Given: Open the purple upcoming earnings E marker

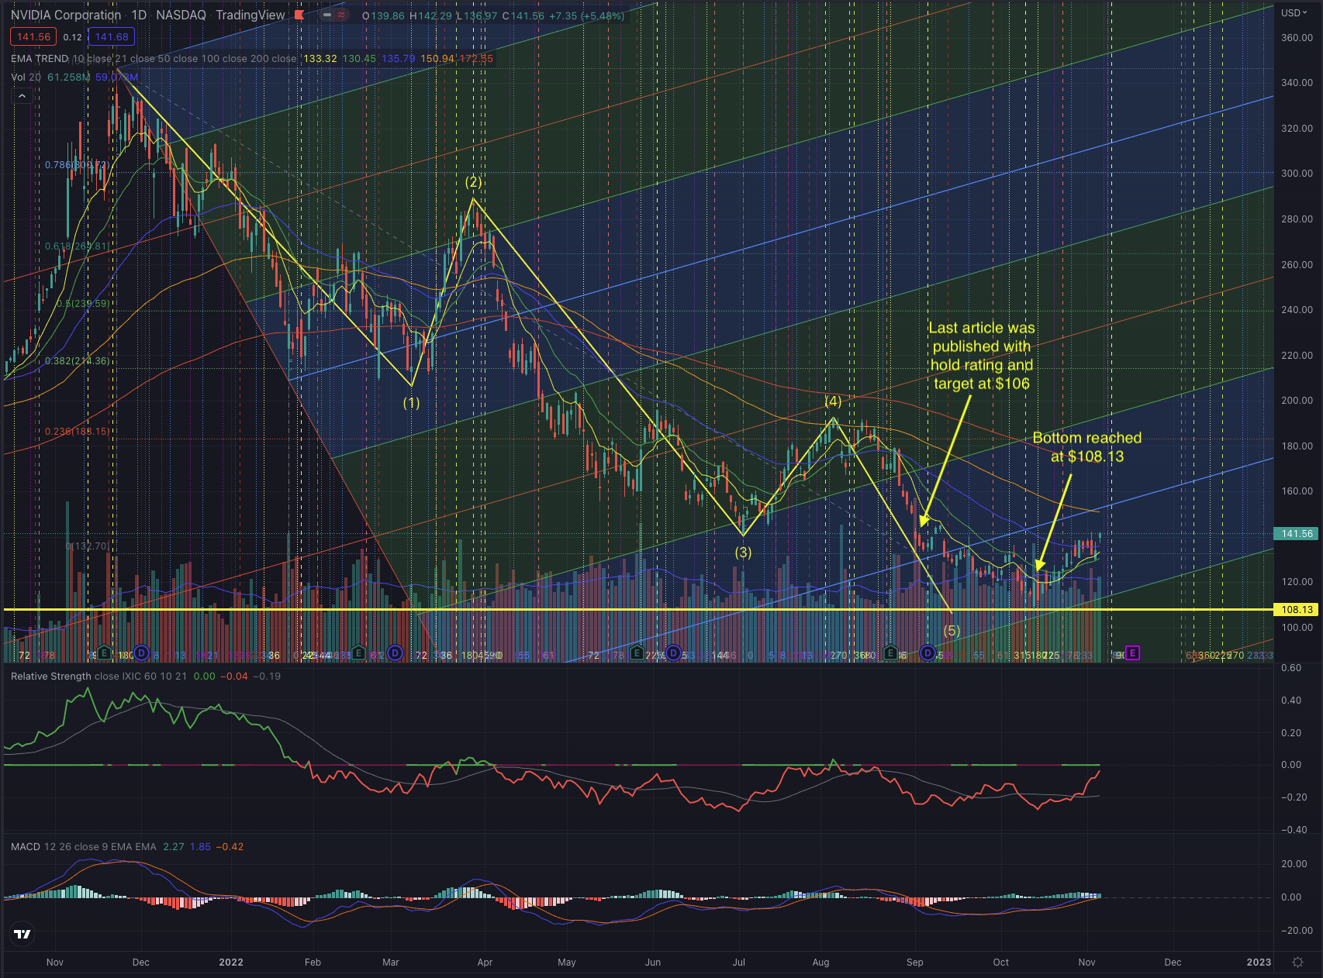Looking at the screenshot, I should coord(1132,653).
